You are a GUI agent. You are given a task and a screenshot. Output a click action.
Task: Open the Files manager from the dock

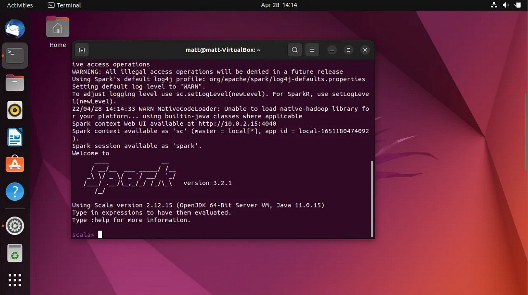pyautogui.click(x=15, y=83)
